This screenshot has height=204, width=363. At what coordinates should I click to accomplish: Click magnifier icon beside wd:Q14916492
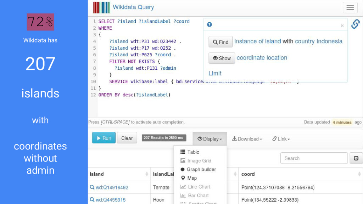pyautogui.click(x=92, y=187)
